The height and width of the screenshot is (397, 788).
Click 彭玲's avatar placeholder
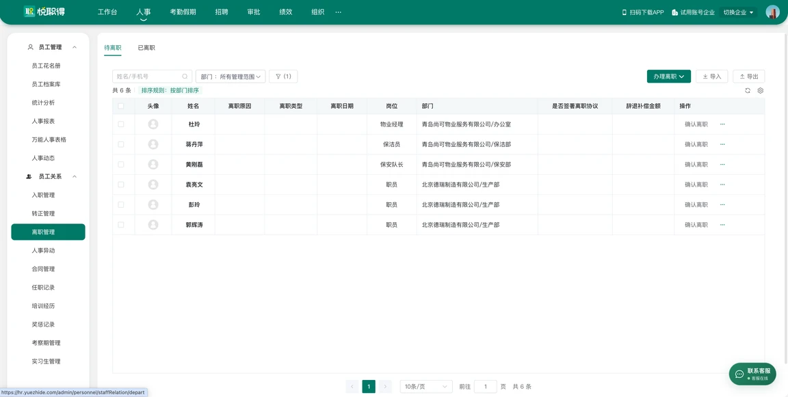[153, 204]
